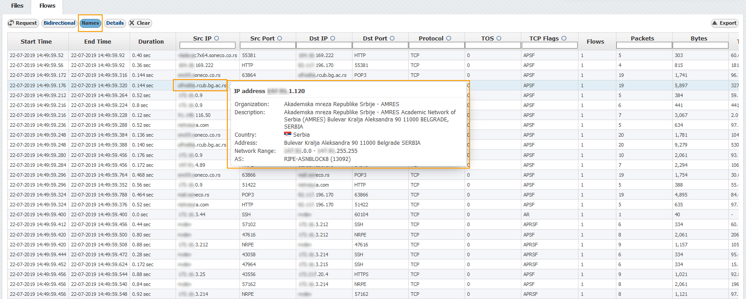The width and height of the screenshot is (746, 299).
Task: Toggle the Names display option
Action: (x=90, y=23)
